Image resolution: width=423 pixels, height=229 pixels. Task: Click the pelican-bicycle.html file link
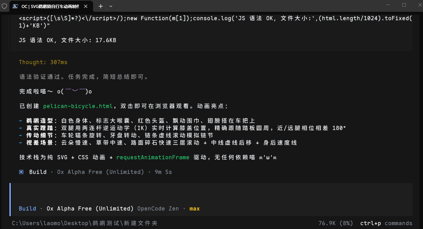point(78,106)
